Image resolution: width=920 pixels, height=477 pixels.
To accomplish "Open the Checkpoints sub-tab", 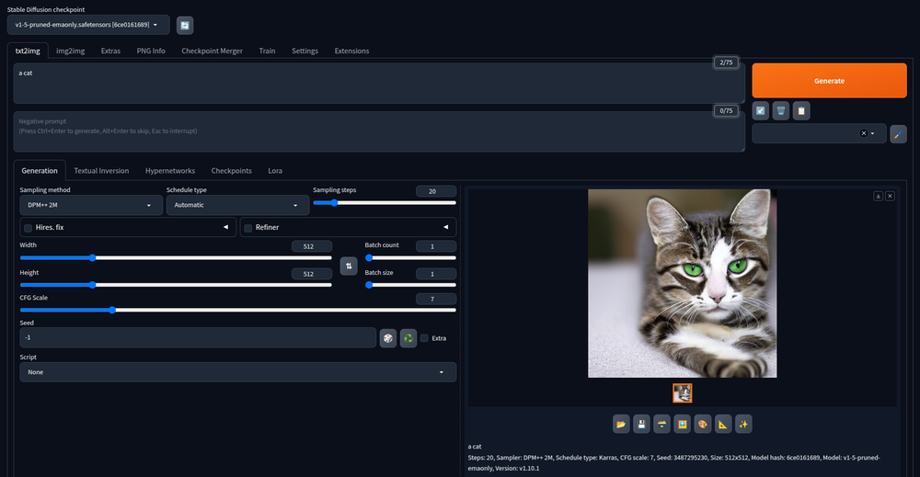I will [231, 171].
